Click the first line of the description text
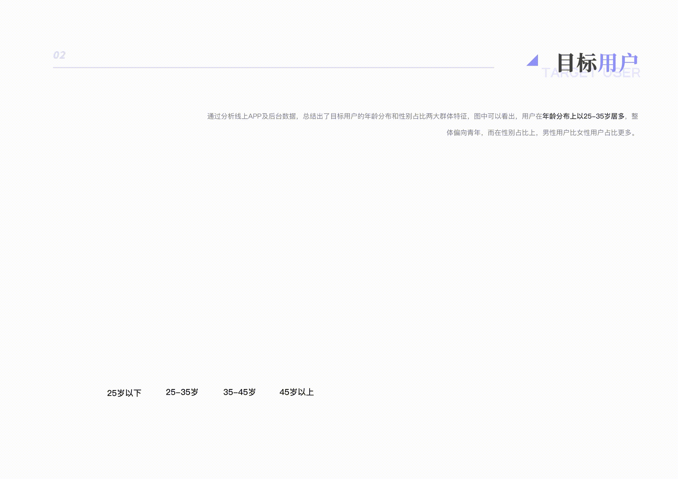678x479 pixels. (421, 116)
